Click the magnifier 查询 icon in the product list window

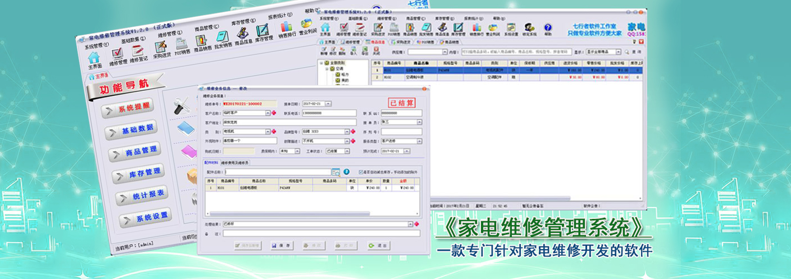click(x=627, y=52)
